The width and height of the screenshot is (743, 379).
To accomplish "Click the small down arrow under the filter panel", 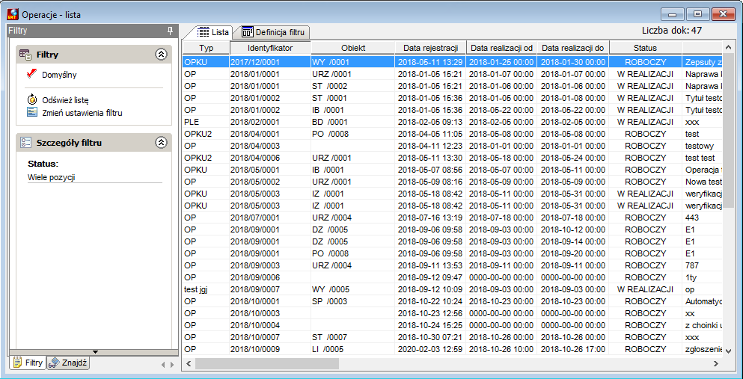I will pos(95,352).
